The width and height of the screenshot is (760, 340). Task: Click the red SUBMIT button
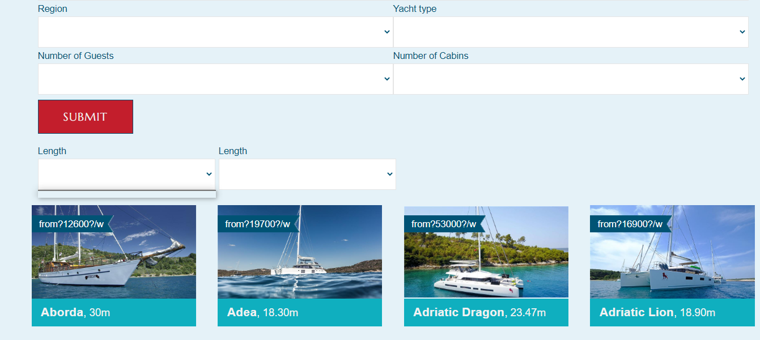coord(86,117)
